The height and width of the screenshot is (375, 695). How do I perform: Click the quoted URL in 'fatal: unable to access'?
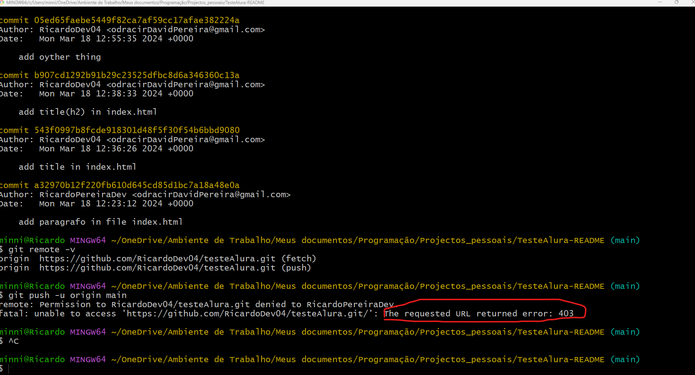[x=248, y=313]
